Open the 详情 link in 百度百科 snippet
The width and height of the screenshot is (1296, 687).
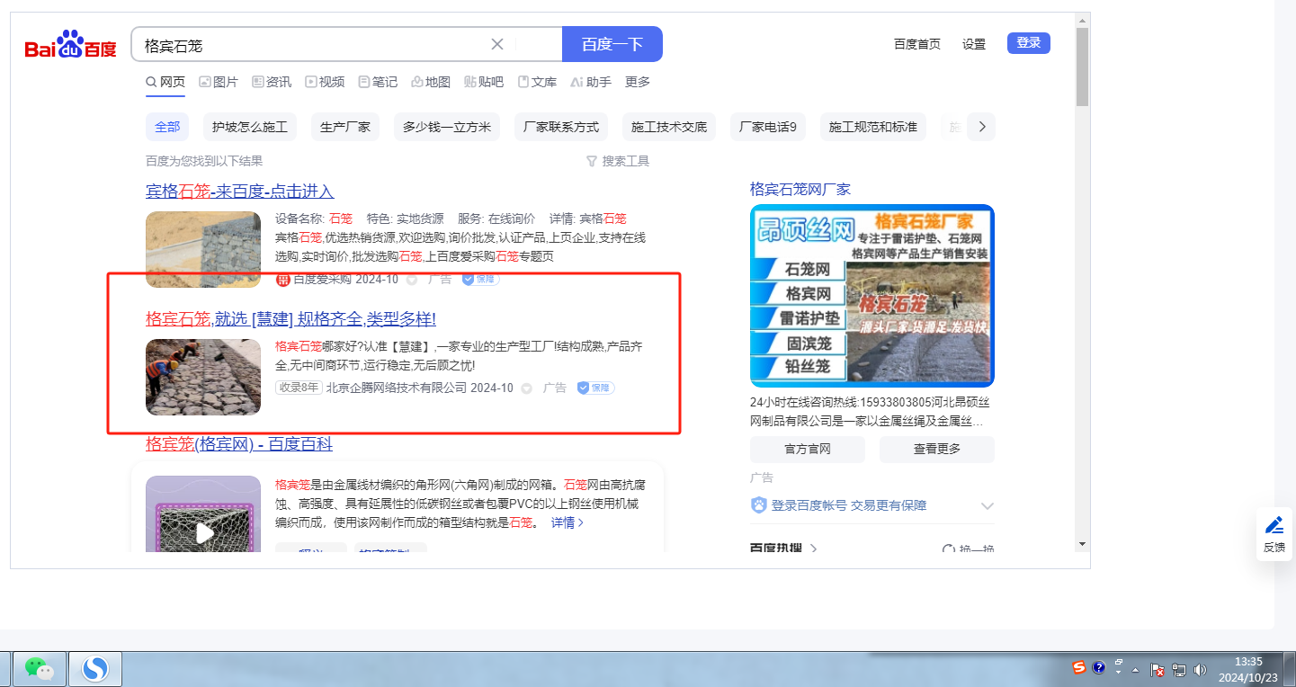(568, 522)
